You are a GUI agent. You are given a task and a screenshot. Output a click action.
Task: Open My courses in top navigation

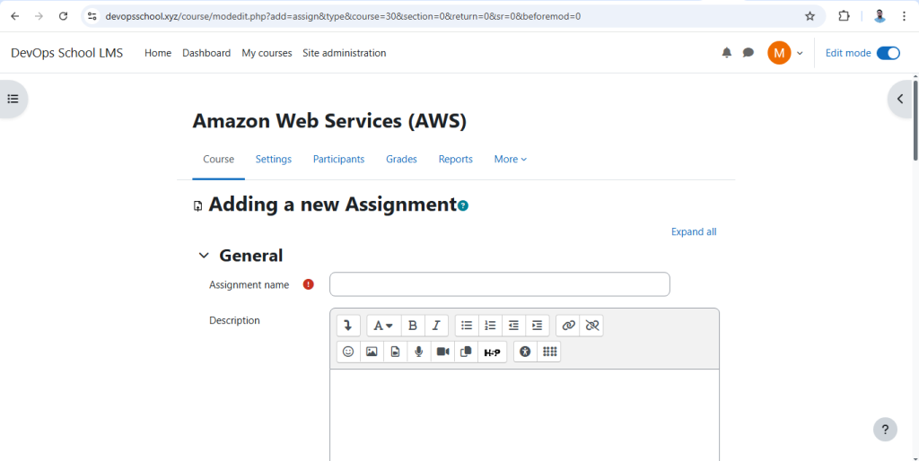pyautogui.click(x=267, y=53)
